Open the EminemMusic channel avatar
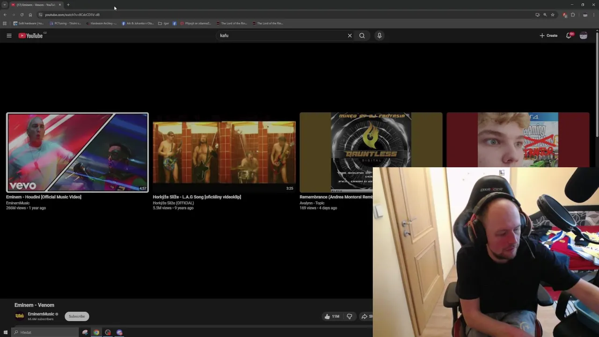Viewport: 599px width, 337px height. click(20, 316)
